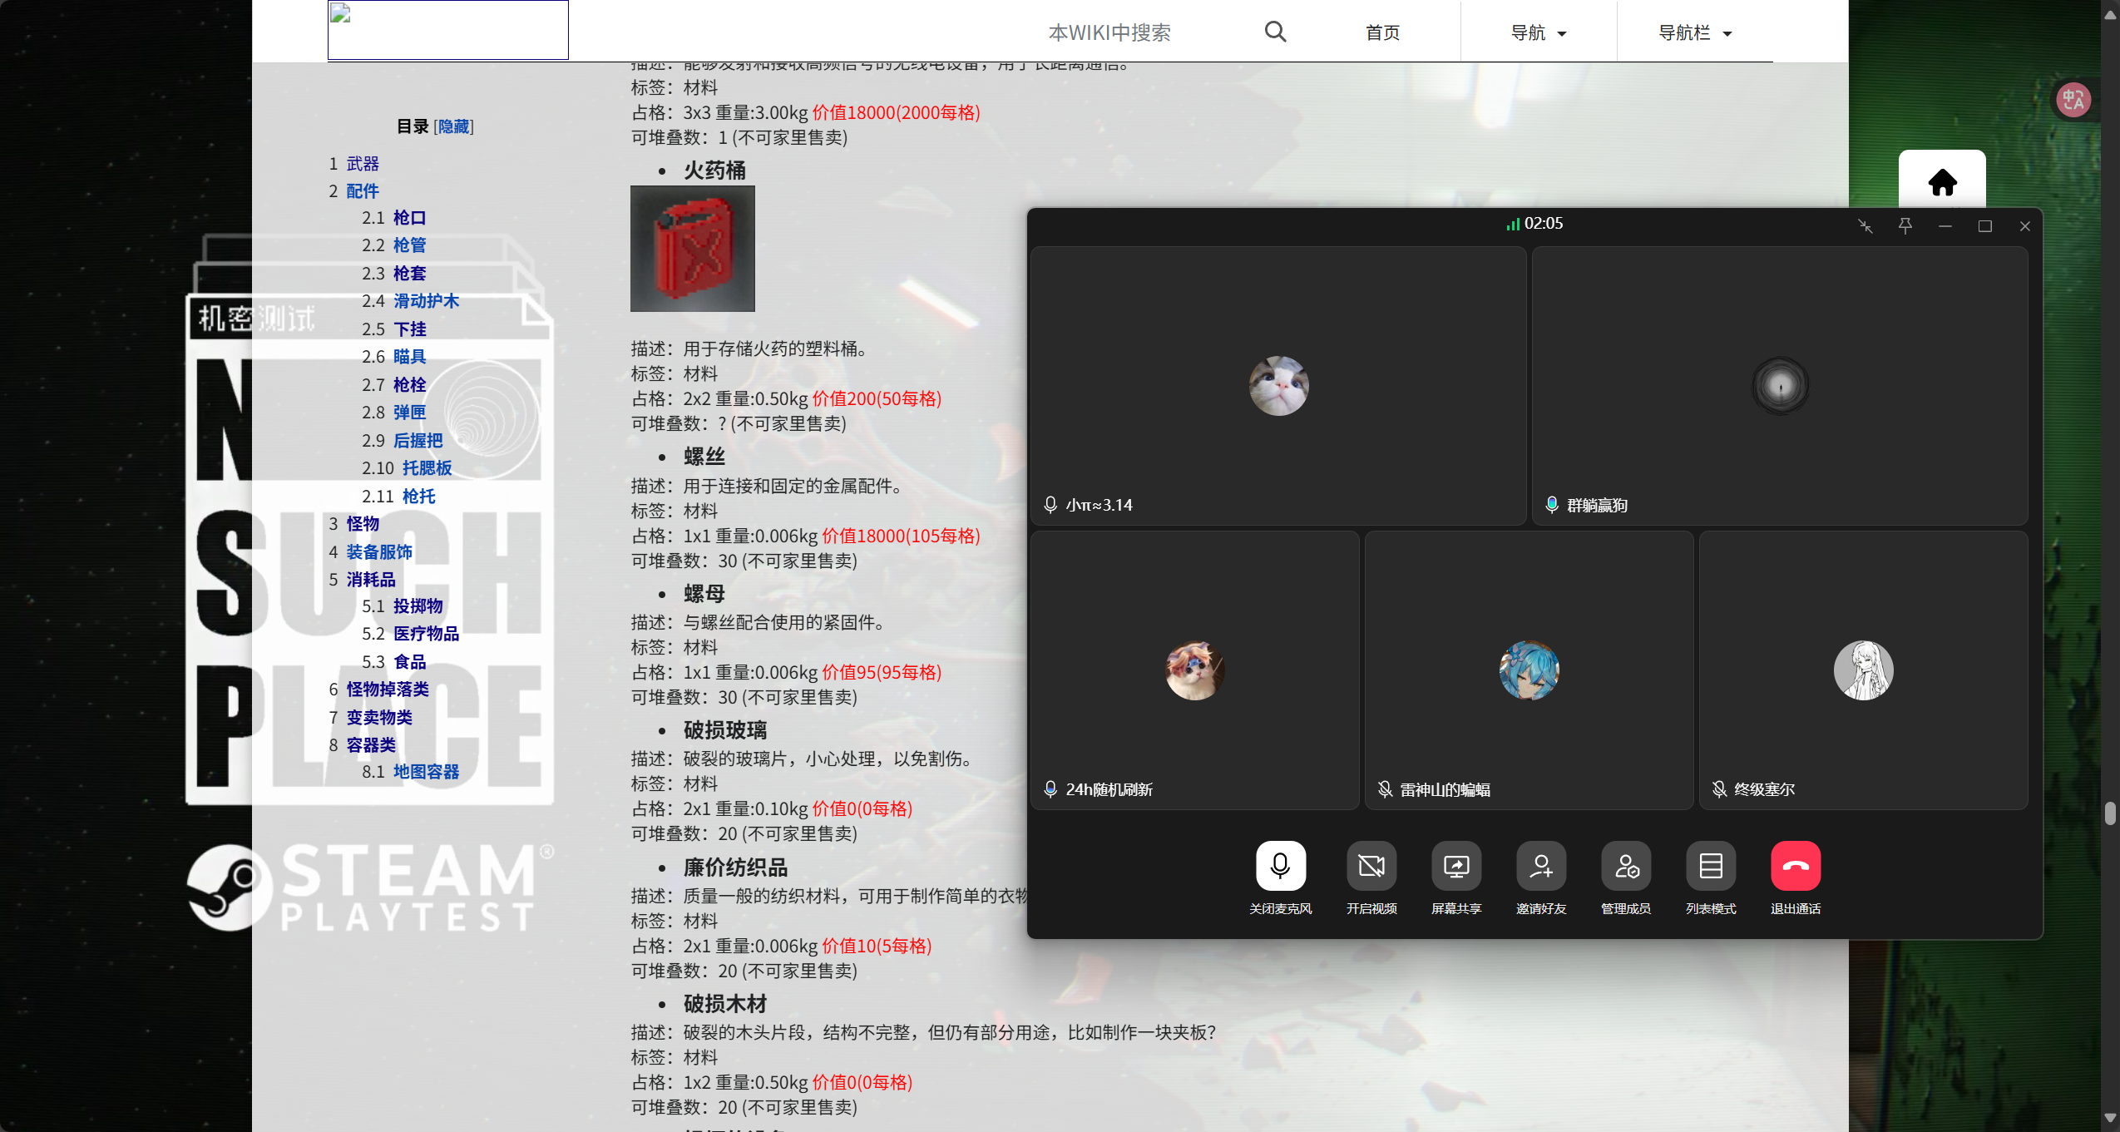The height and width of the screenshot is (1132, 2120).
Task: Click 终级塞尔 sketch avatar
Action: 1863,670
